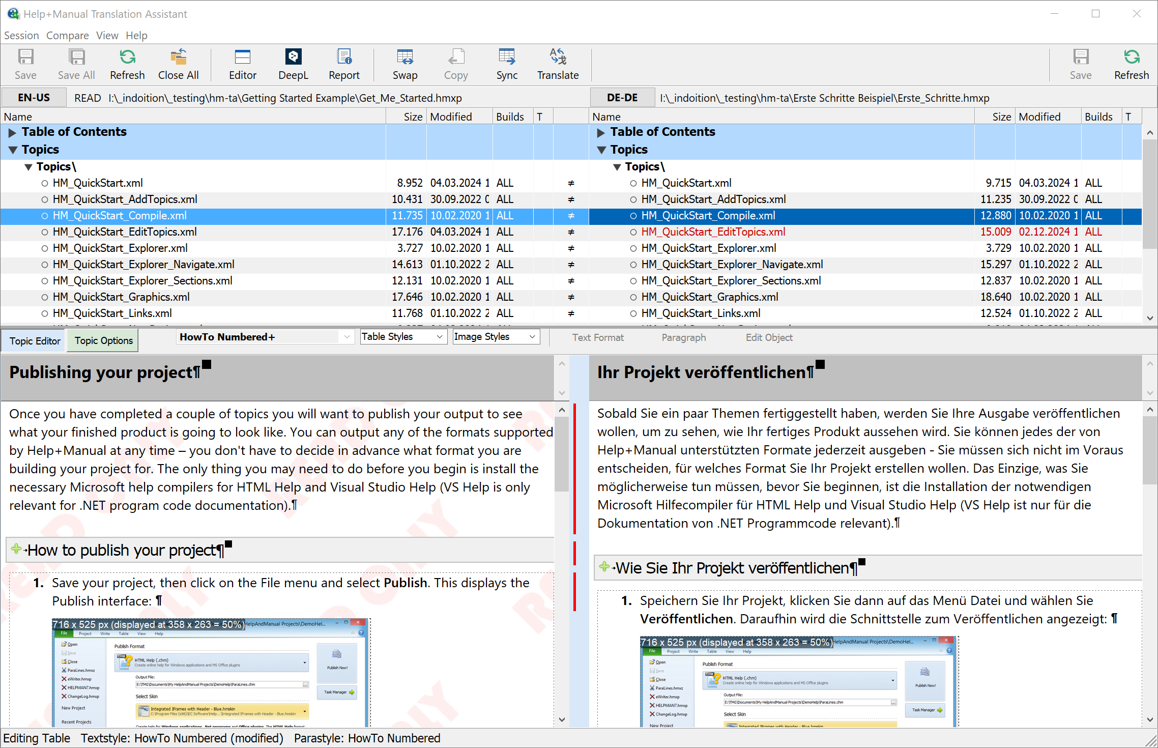1158x748 pixels.
Task: Click scroll-down arrow of file list
Action: [x=1150, y=318]
